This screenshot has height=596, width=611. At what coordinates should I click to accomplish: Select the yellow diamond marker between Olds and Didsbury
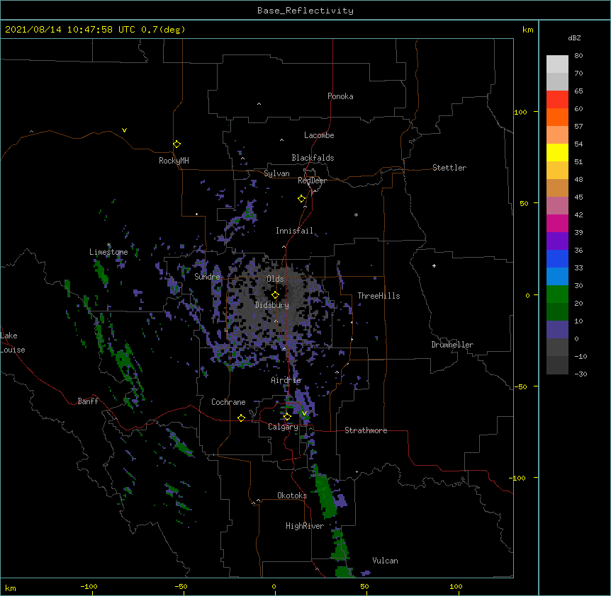click(276, 295)
